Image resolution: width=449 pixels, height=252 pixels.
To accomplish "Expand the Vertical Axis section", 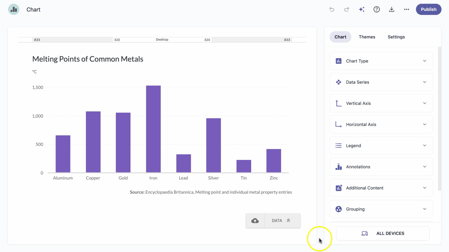I will pyautogui.click(x=381, y=103).
